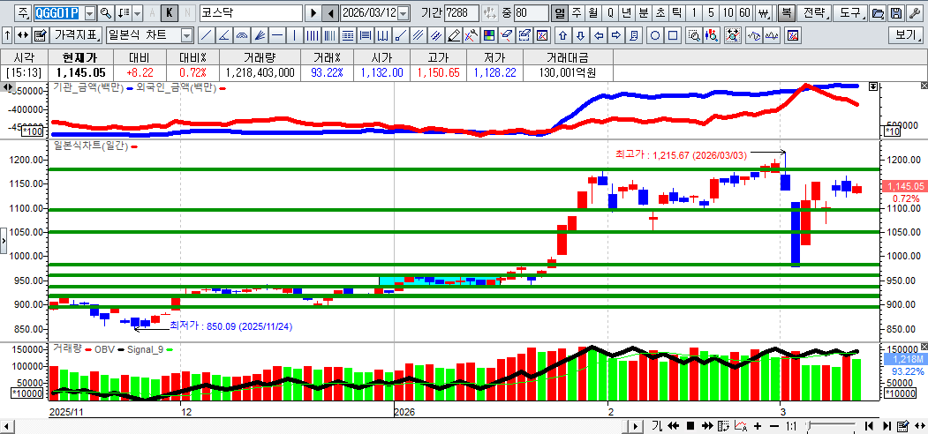This screenshot has height=434, width=928.
Task: Click the stock search magnifier icon
Action: [106, 13]
